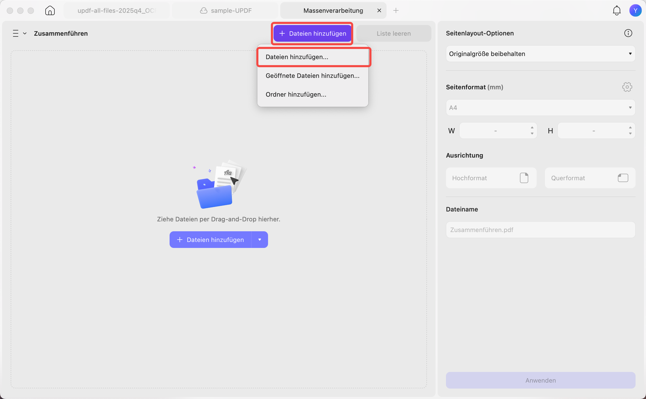Open the A4 page format dropdown
The width and height of the screenshot is (646, 399).
[x=540, y=108]
